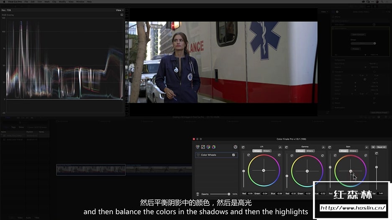Edit the Lift Blue value field
Viewport: 392px width, 220px height.
click(279, 194)
